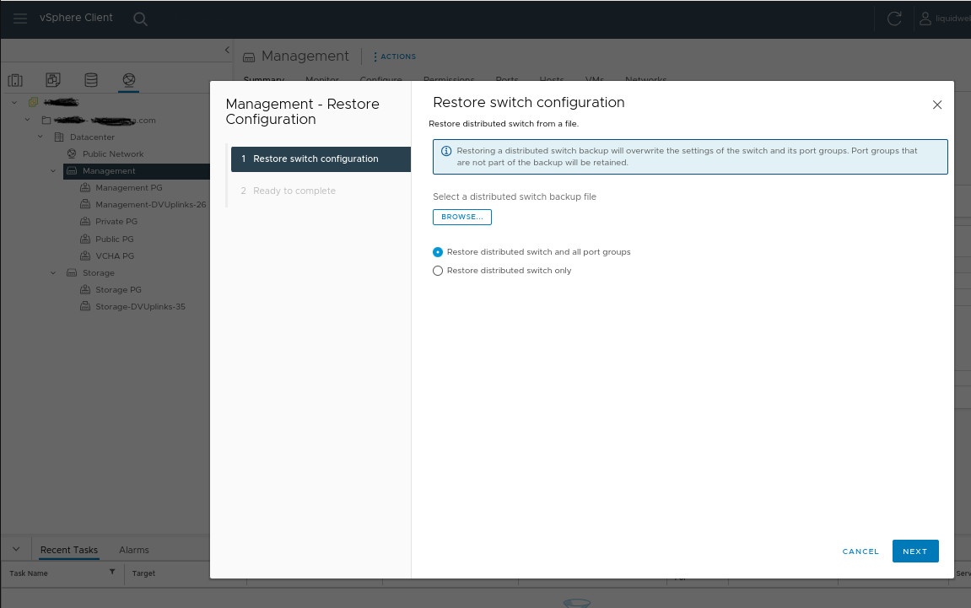The height and width of the screenshot is (608, 971).
Task: Click the refresh icon in header
Action: tap(894, 19)
